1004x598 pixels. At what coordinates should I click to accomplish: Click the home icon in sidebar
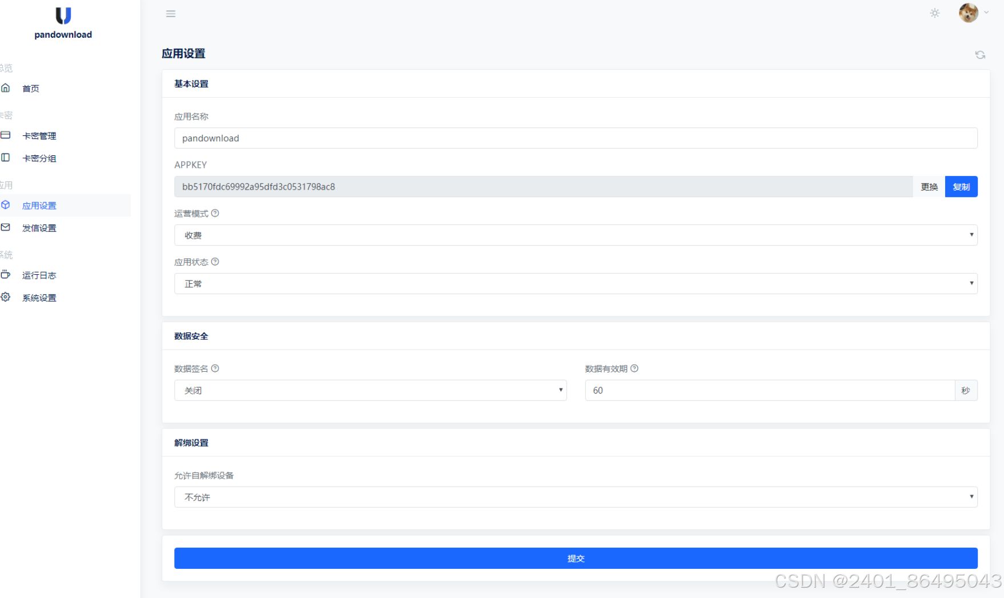[6, 88]
